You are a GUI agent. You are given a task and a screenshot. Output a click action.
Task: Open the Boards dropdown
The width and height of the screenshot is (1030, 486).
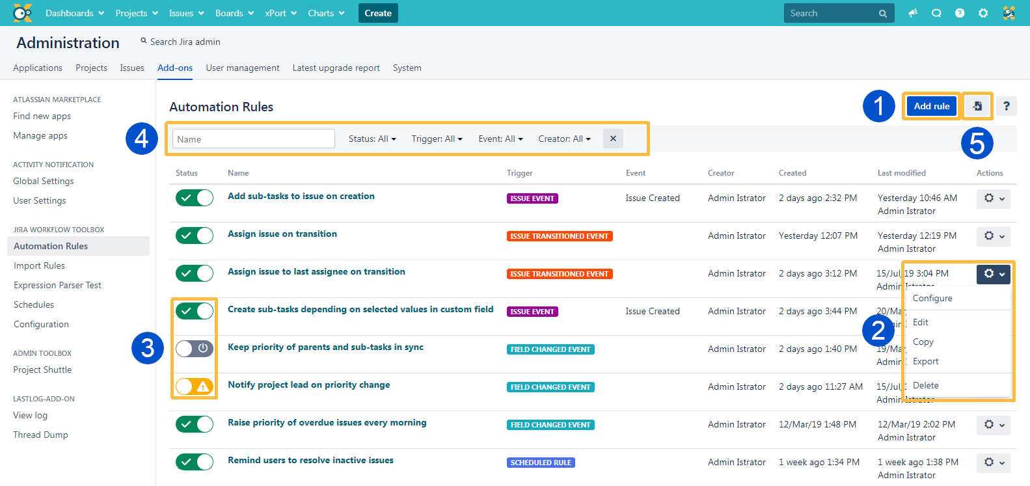tap(234, 13)
